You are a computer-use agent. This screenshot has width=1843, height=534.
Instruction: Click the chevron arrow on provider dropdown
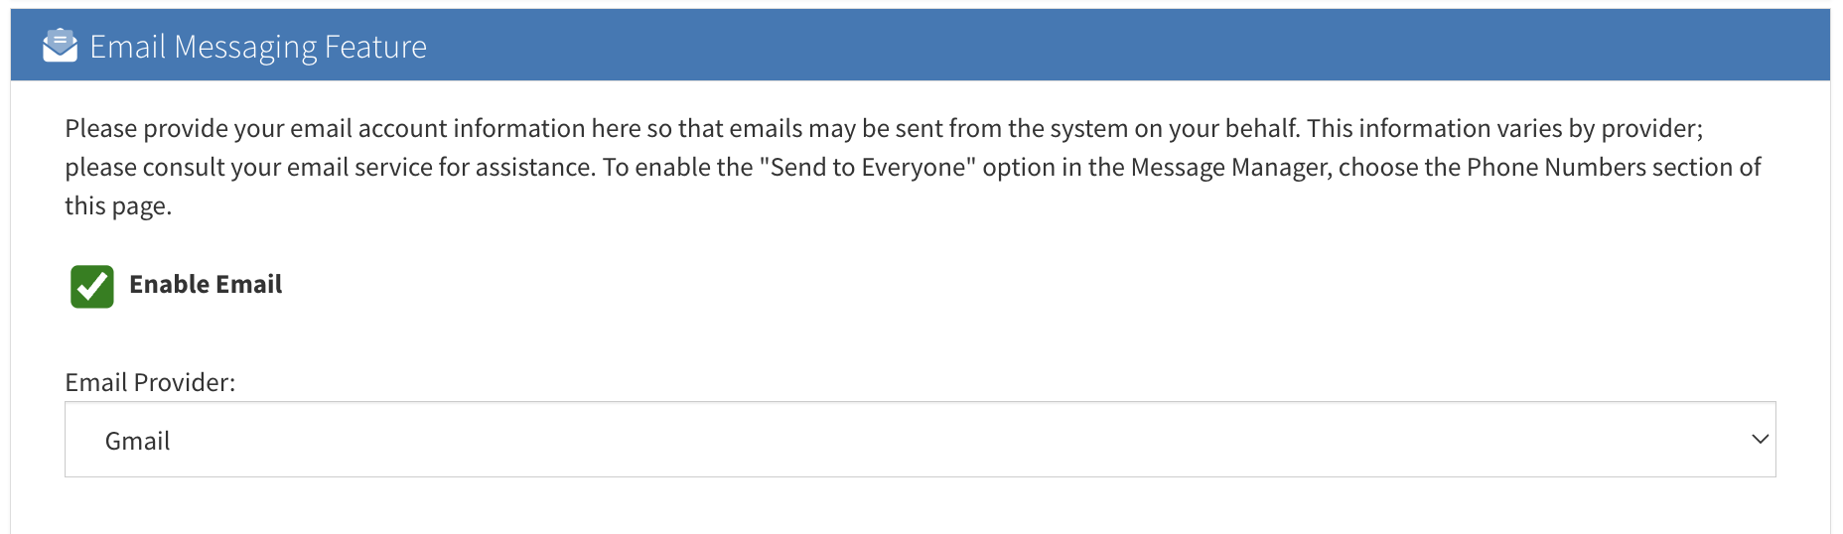click(x=1760, y=439)
